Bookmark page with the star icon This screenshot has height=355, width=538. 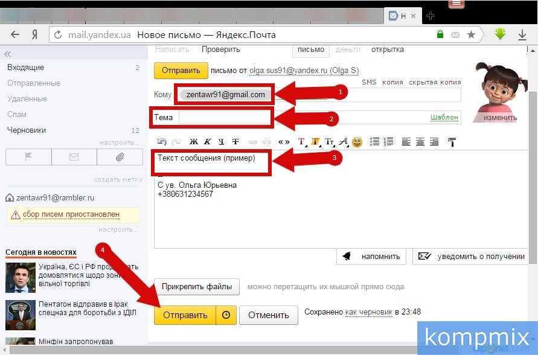(x=471, y=34)
